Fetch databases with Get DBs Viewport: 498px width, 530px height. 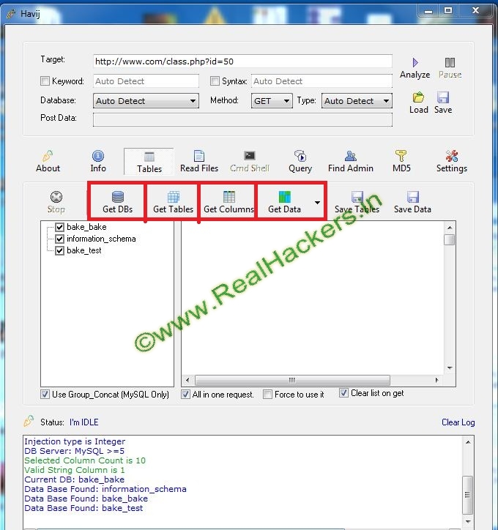(x=117, y=202)
